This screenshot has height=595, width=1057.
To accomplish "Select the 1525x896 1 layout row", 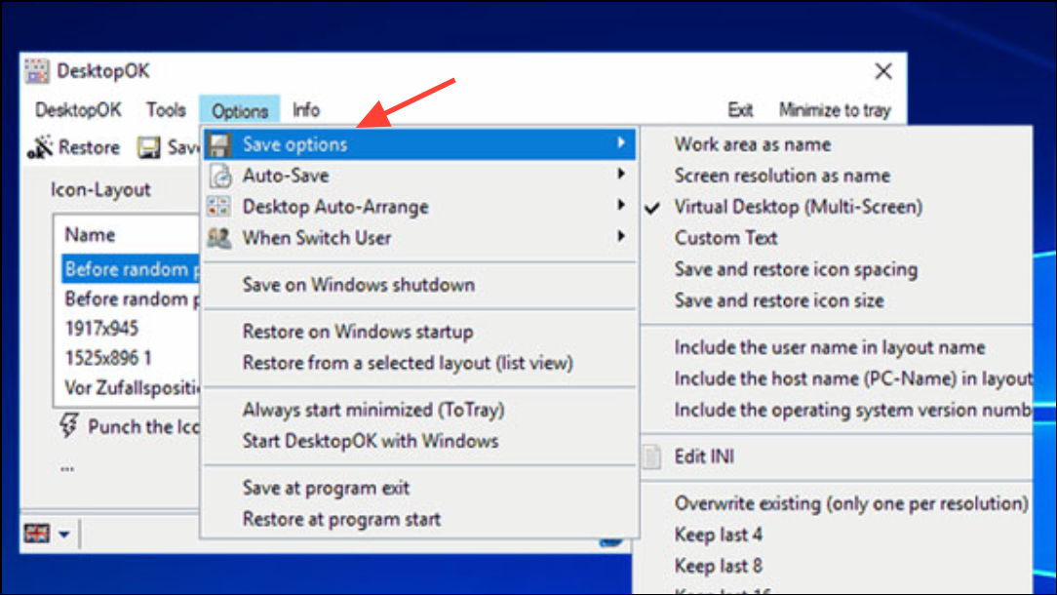I will point(108,358).
